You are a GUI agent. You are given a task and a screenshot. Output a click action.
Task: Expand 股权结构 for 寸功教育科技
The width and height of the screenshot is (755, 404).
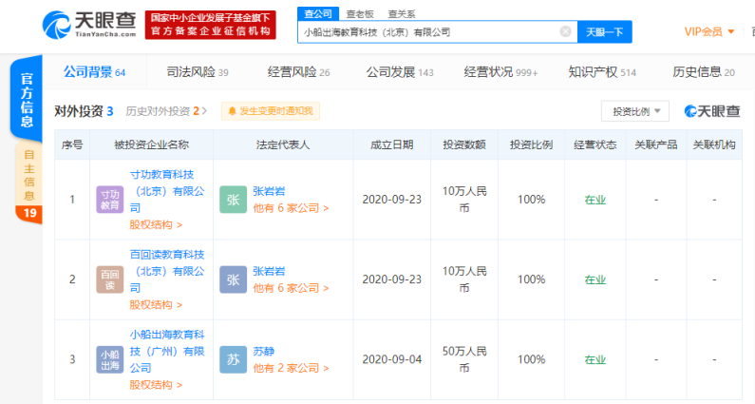click(155, 225)
